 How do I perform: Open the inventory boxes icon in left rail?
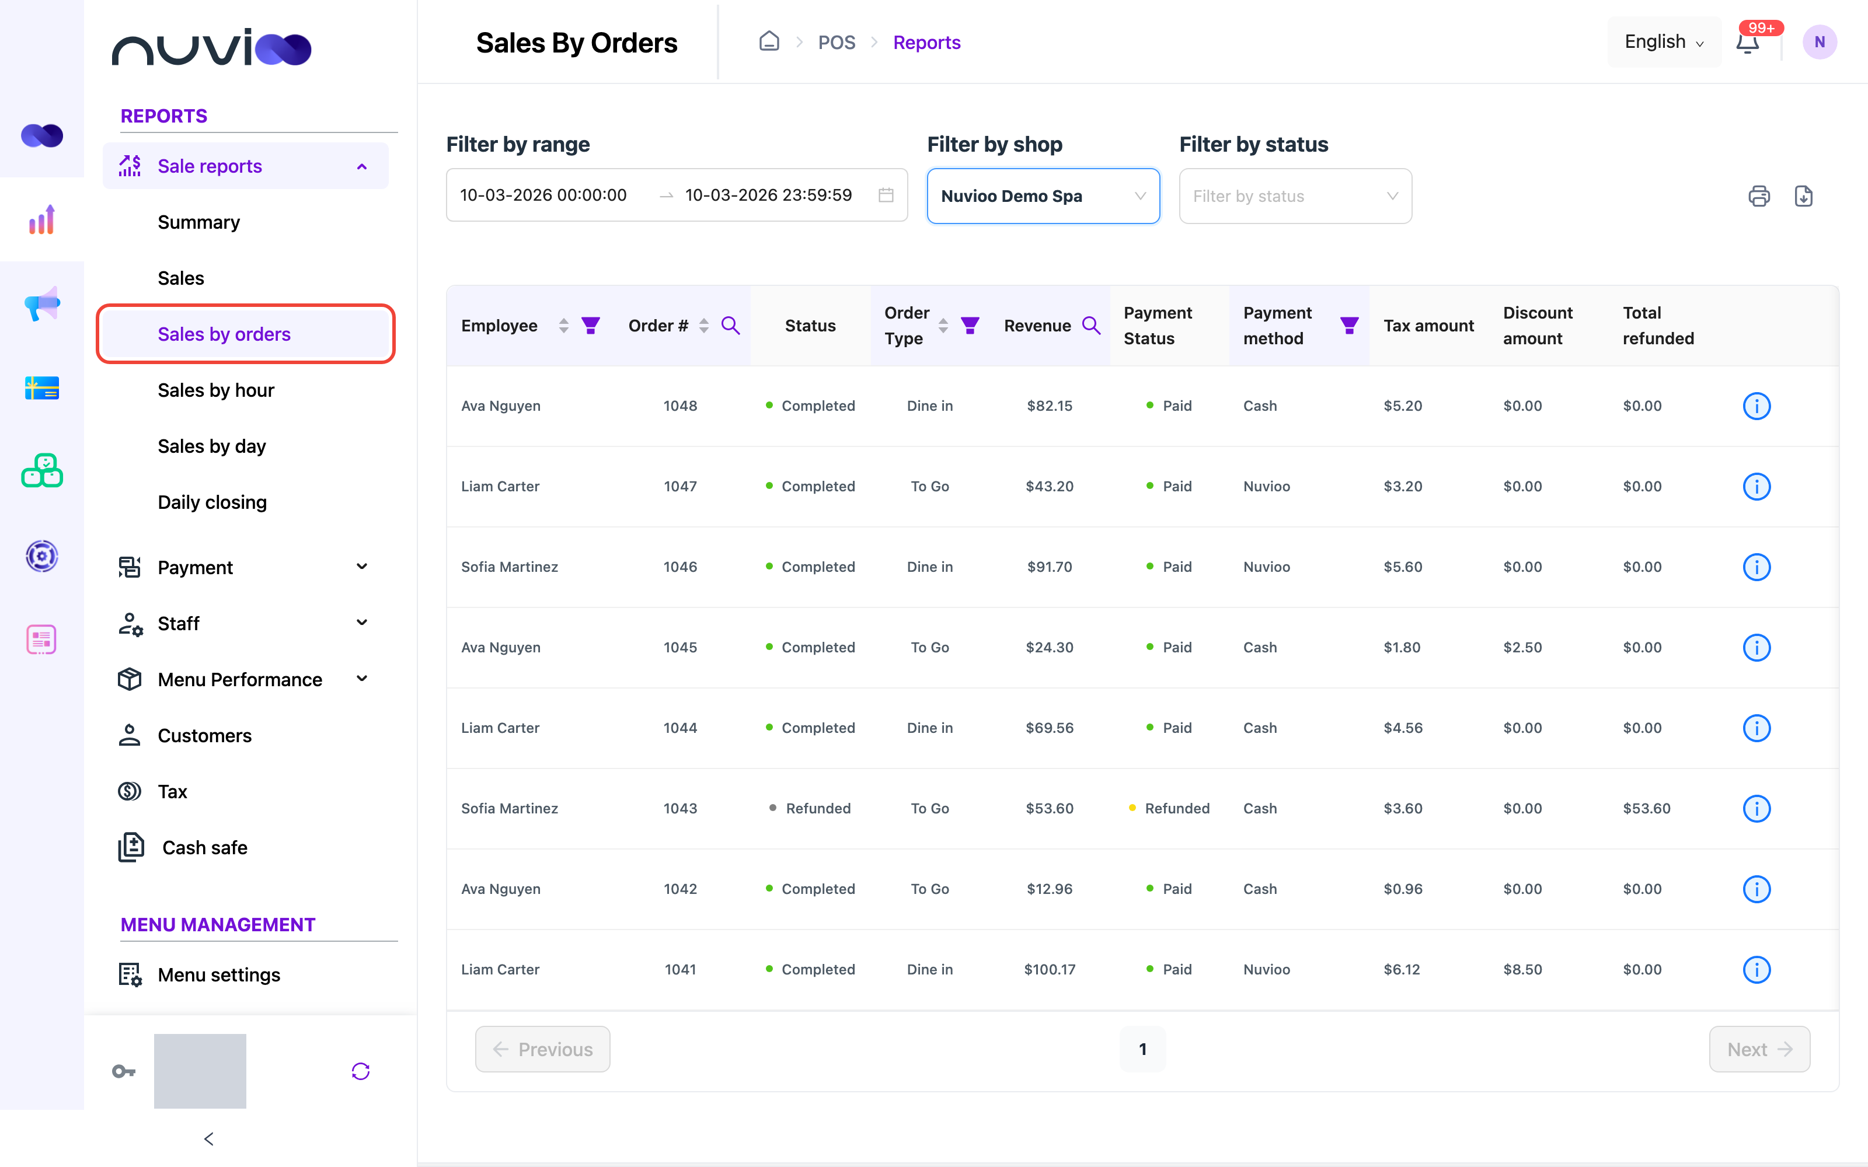[41, 471]
